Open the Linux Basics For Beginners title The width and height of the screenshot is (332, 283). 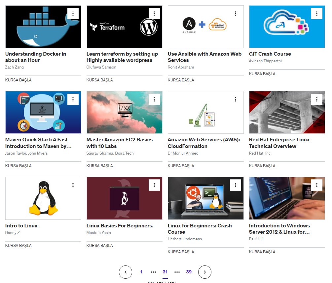(x=120, y=225)
